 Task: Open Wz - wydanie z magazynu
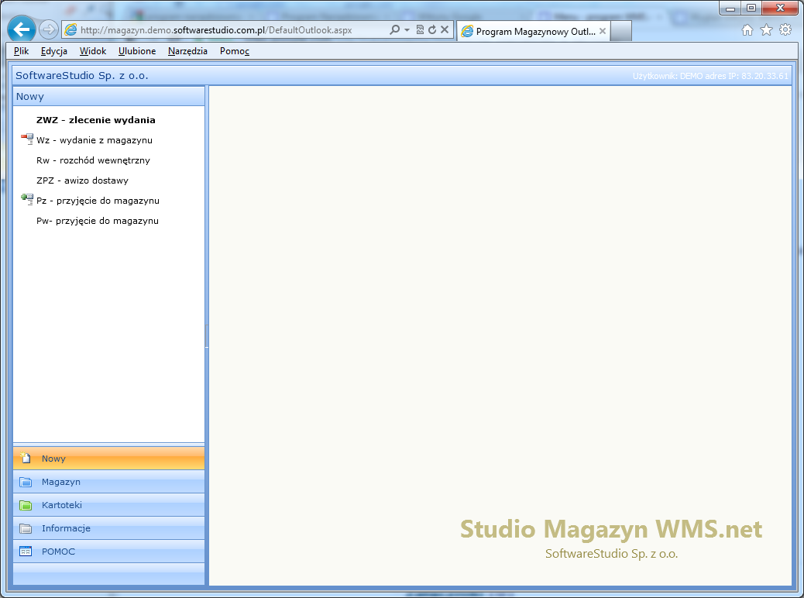coord(94,140)
